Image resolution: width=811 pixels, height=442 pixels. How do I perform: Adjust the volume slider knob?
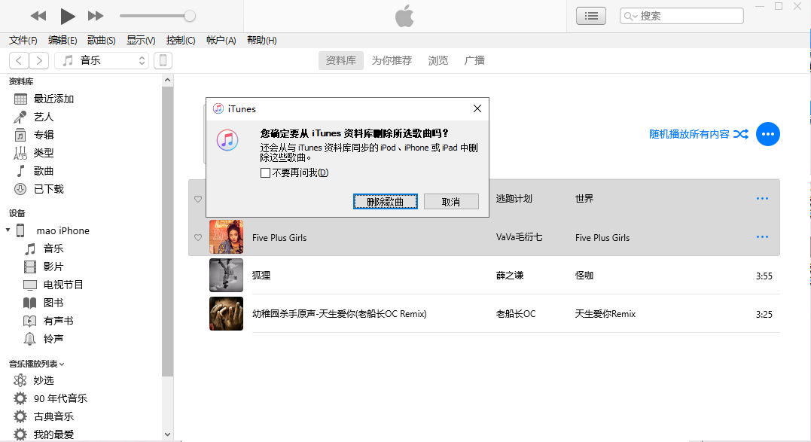coord(190,16)
